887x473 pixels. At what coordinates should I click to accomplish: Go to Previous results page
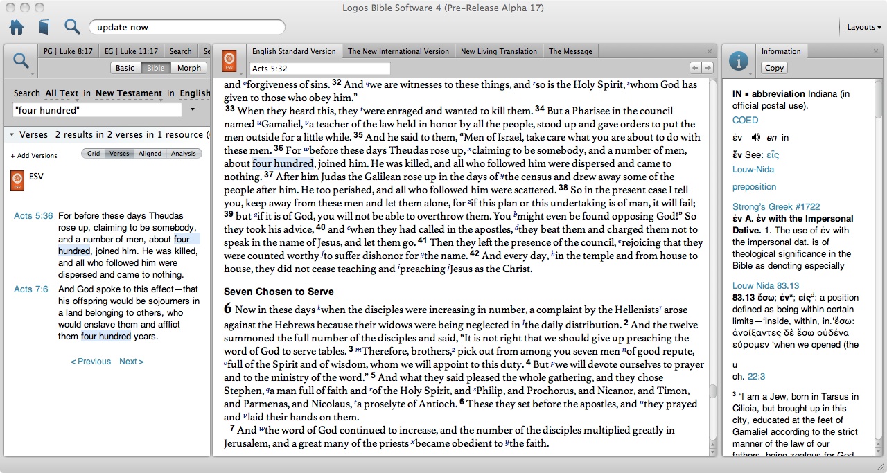click(x=91, y=362)
